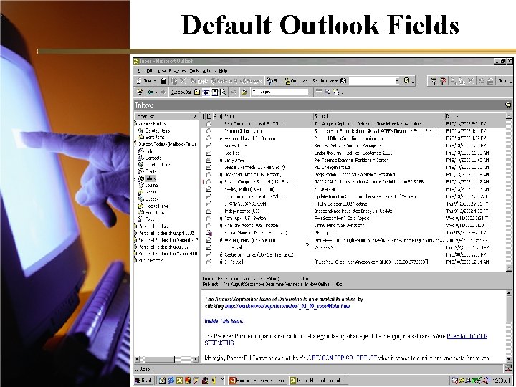Toggle the Folder List toolbar button
Screen dimensions: 516x387
tap(206, 92)
